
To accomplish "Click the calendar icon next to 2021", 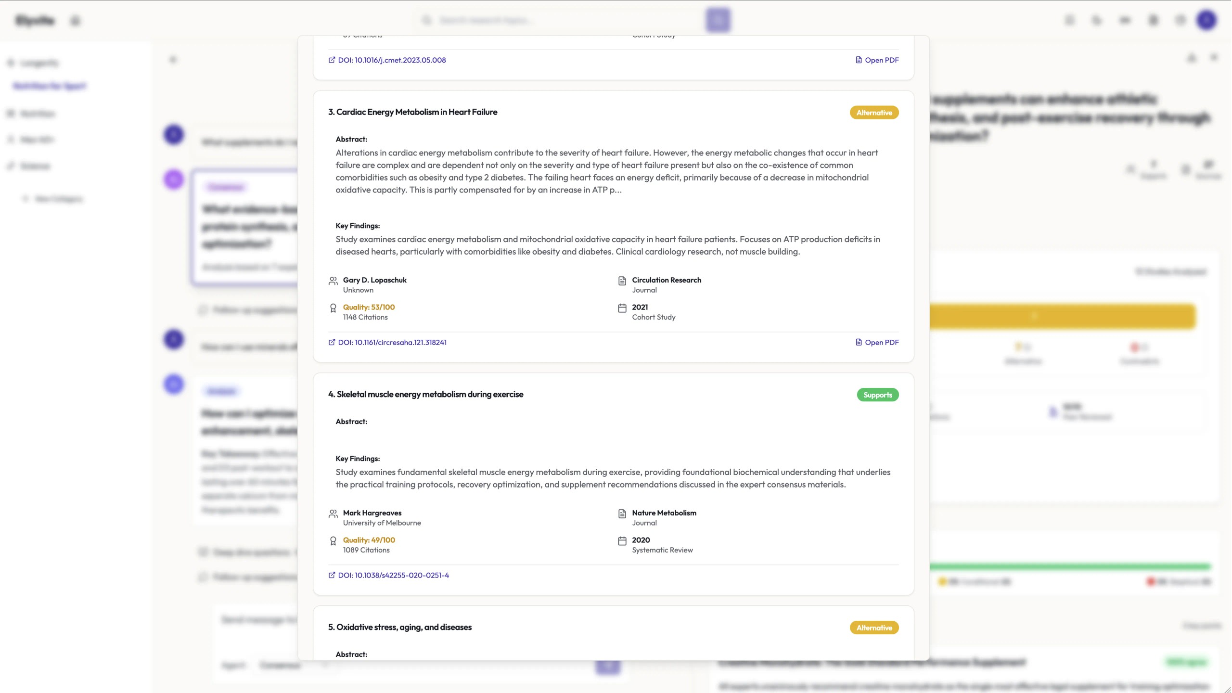I will [622, 308].
